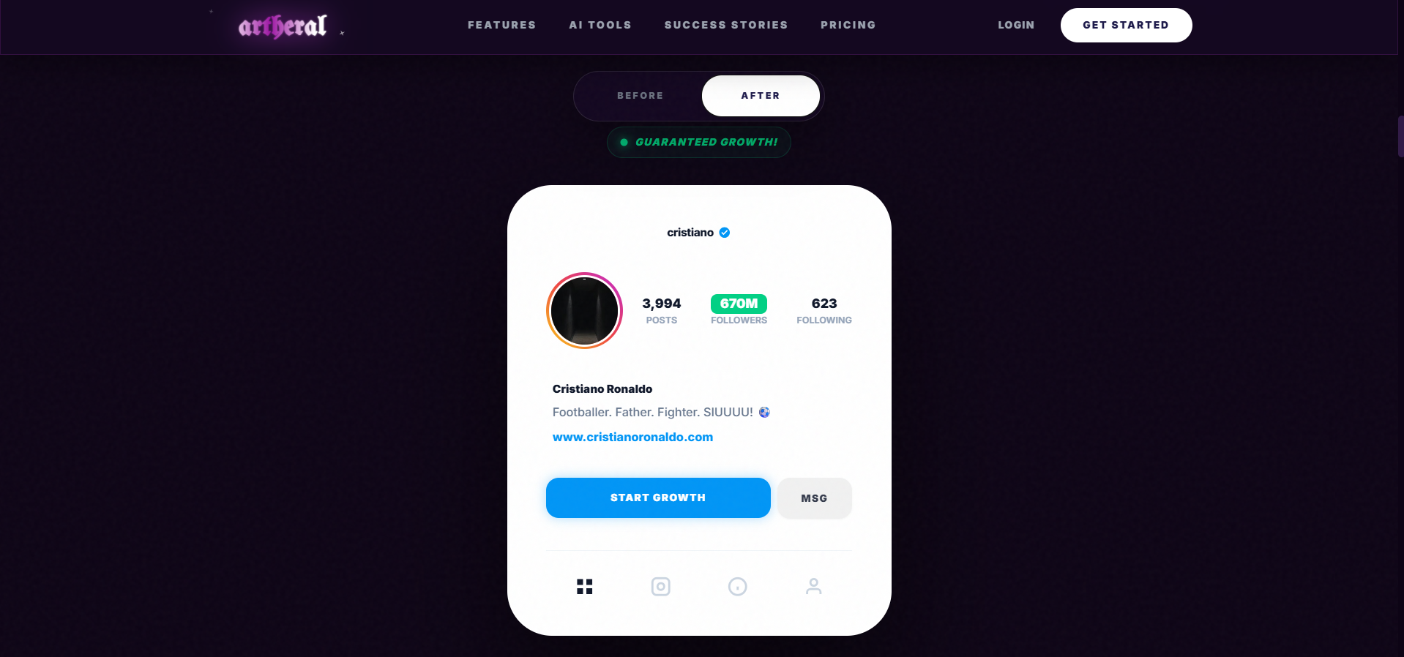Open the PRICING nav item
Screen dimensions: 1404x657
(848, 25)
